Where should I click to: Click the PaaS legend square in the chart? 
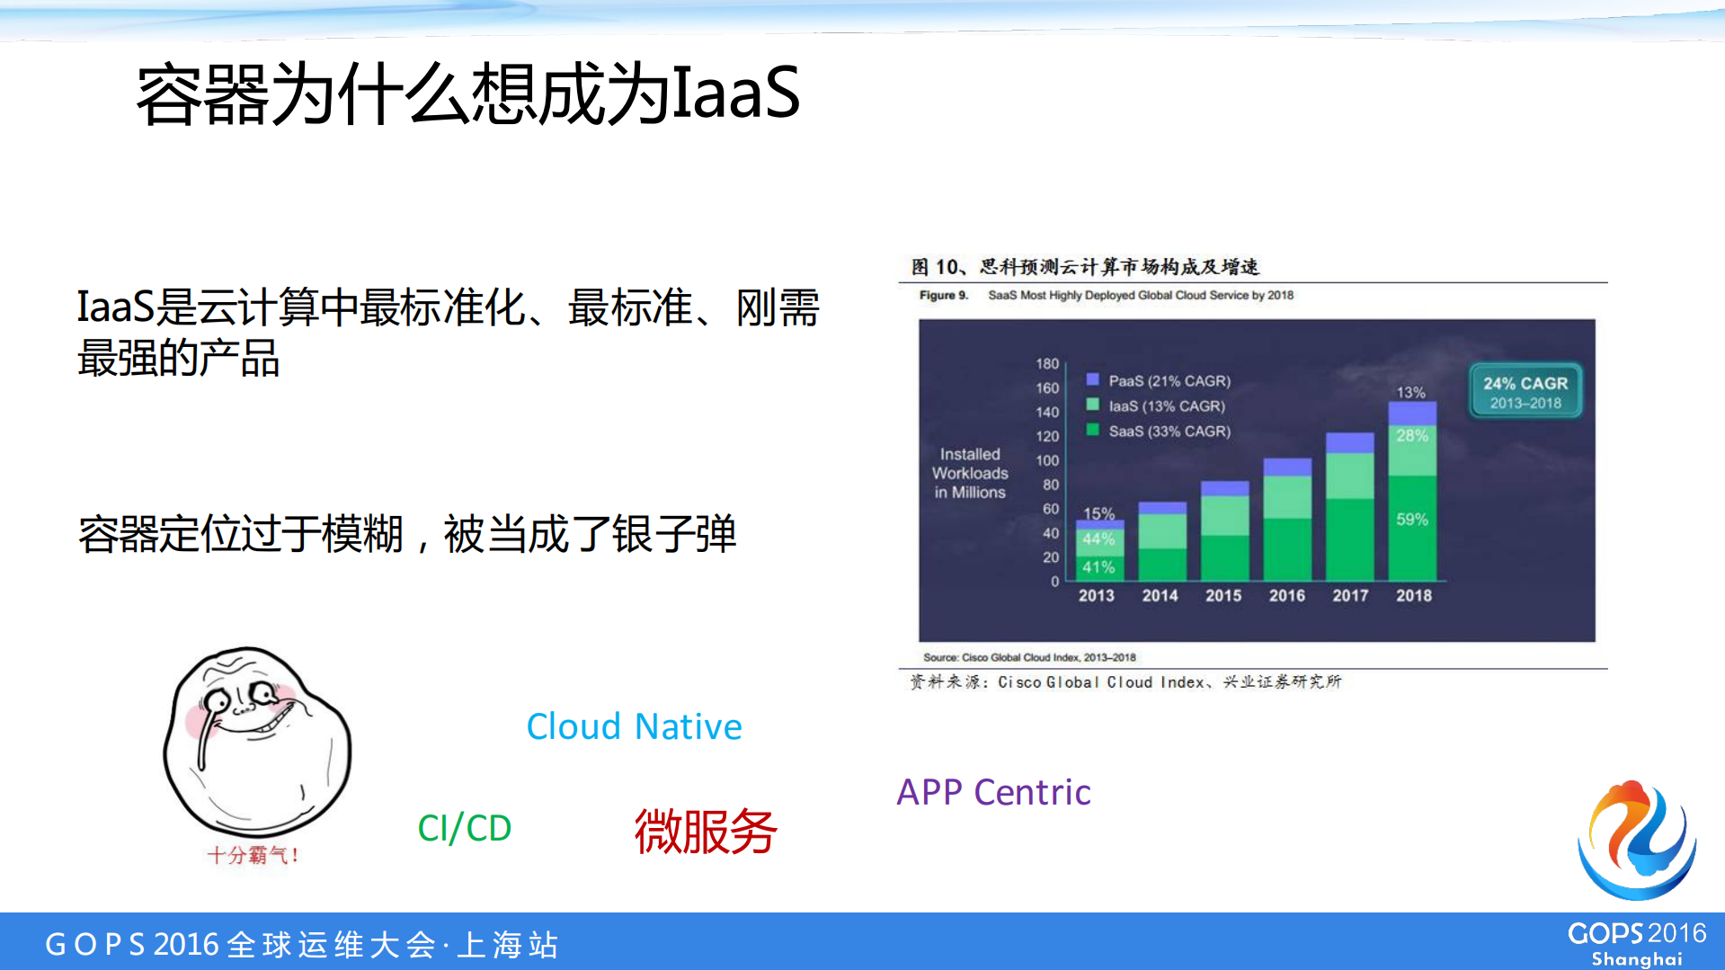click(x=1093, y=380)
